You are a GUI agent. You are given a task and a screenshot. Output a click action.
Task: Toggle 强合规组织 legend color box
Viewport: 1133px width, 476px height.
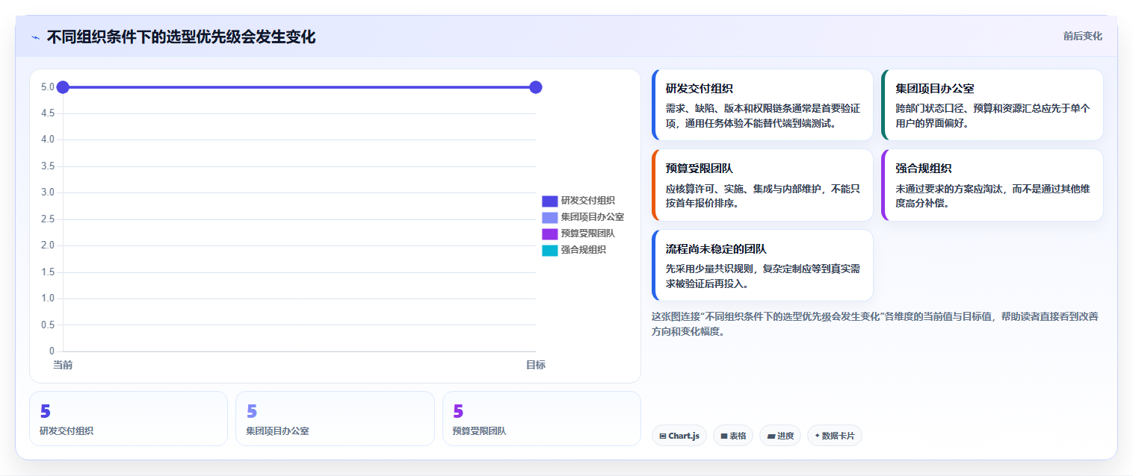point(549,250)
